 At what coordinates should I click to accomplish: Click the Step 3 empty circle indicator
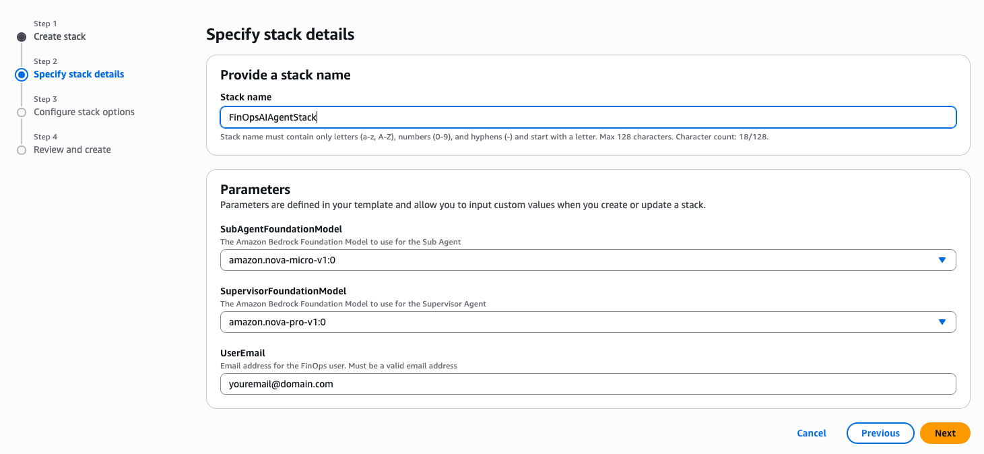coord(22,112)
